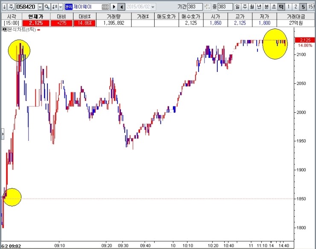Click the right-pointing play arrow button
This screenshot has height=249, width=316.
pyautogui.click(x=114, y=7)
